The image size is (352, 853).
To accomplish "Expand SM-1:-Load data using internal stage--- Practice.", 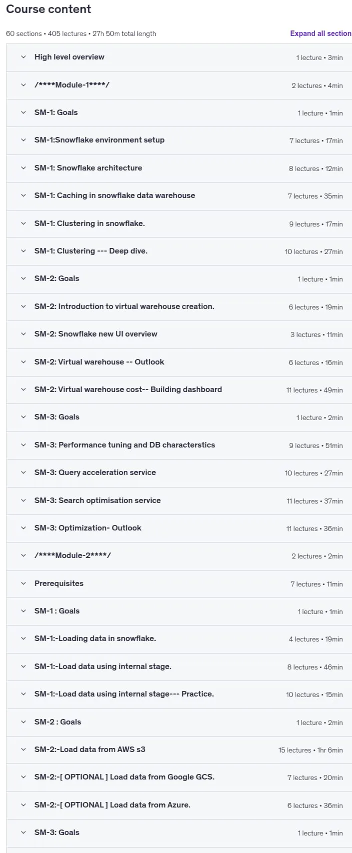I will coord(179,694).
